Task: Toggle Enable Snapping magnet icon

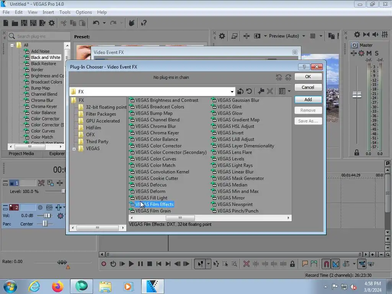Action: click(326, 264)
